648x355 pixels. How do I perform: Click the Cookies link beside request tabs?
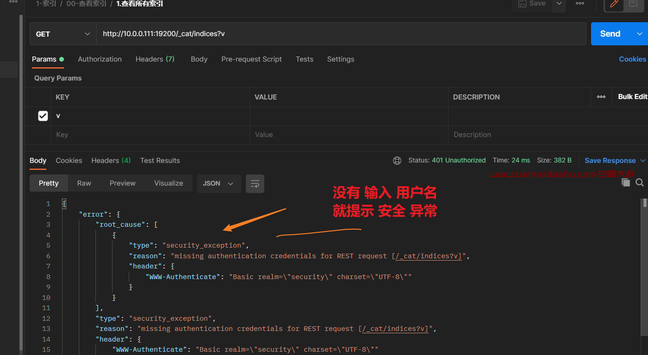(x=632, y=59)
